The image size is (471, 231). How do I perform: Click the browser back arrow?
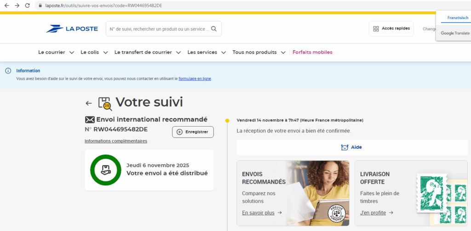pos(6,6)
